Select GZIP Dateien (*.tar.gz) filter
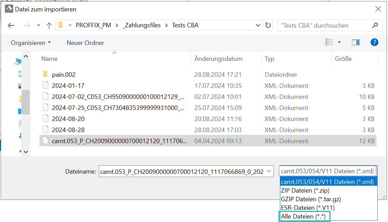The image size is (388, 222). (329, 199)
